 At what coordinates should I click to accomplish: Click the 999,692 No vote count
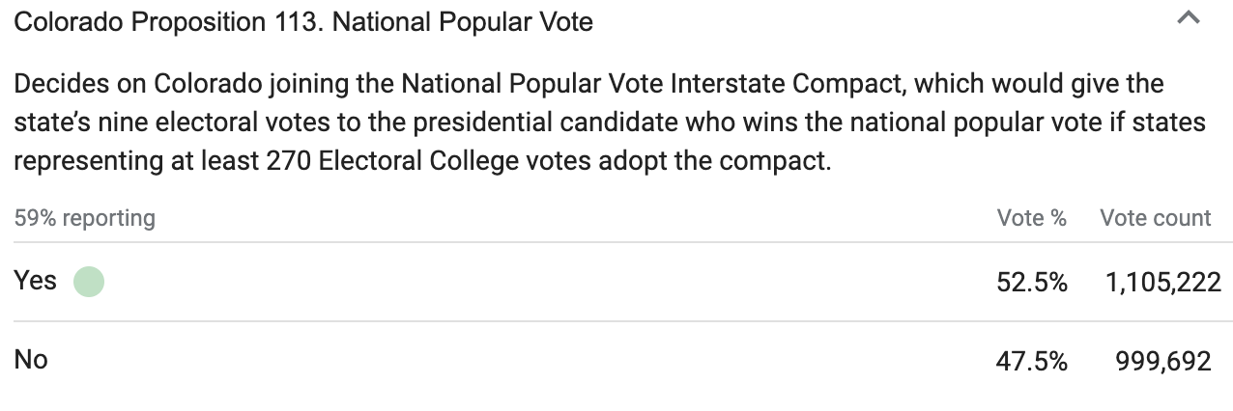click(1162, 361)
